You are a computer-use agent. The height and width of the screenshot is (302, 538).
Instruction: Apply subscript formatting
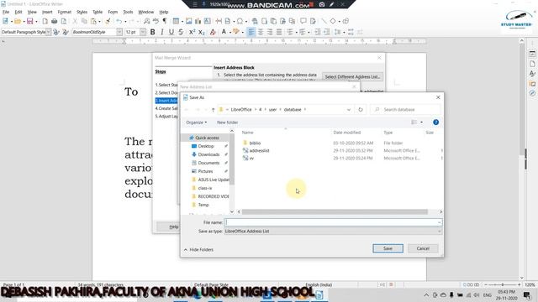(x=202, y=32)
